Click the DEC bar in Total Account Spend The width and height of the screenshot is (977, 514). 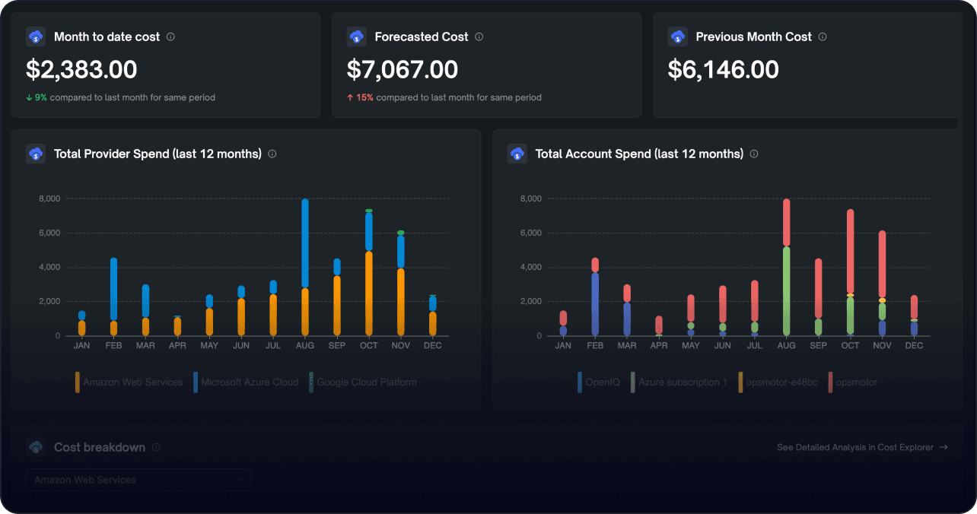tap(915, 316)
